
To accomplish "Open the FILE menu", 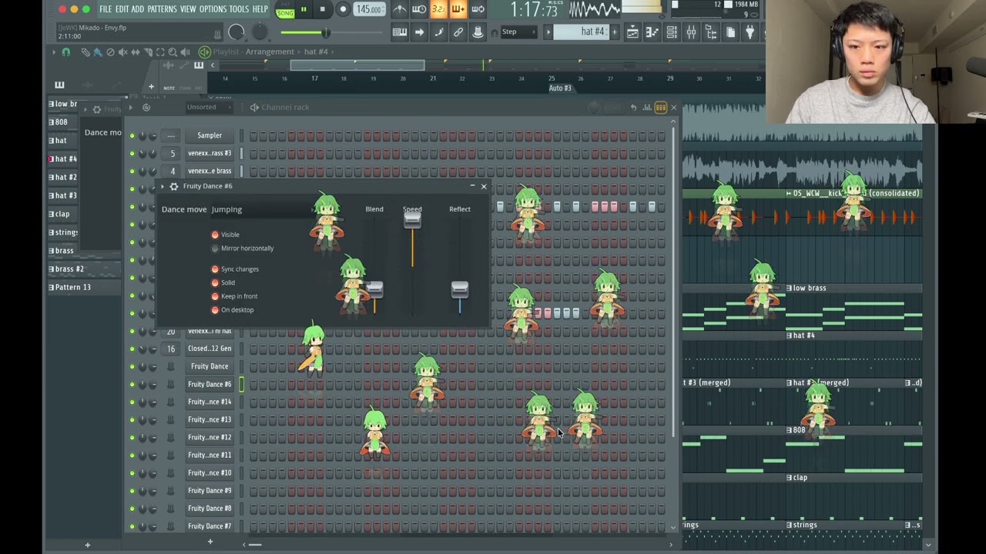I will coord(106,9).
